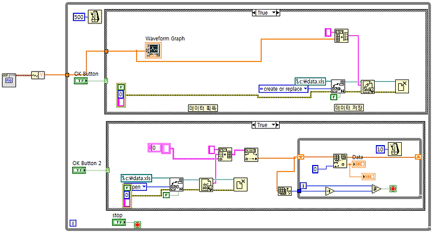Click the orange input tunnel on the top case structure
Screen dimensions: 433x233
(106, 51)
